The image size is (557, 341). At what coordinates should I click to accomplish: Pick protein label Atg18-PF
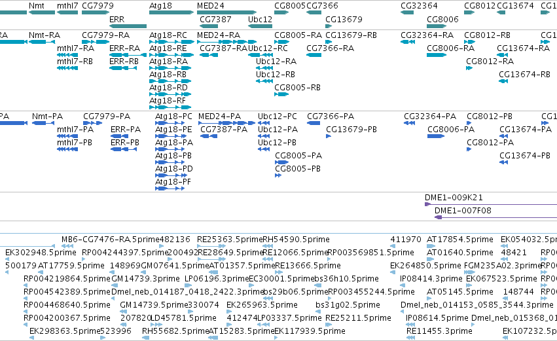point(173,182)
